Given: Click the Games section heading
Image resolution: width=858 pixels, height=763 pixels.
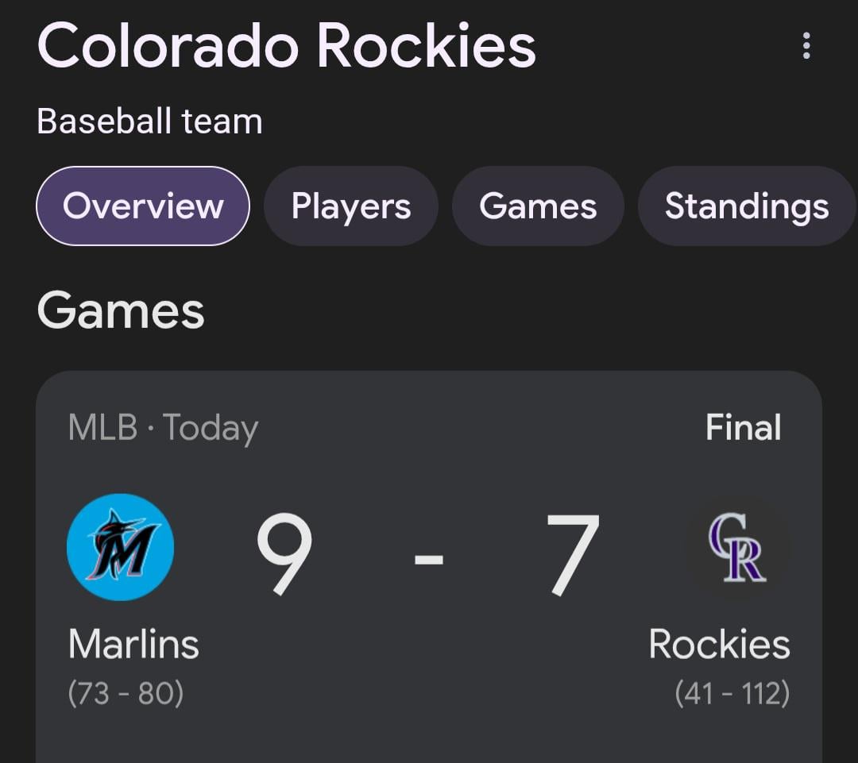Looking at the screenshot, I should [x=121, y=310].
